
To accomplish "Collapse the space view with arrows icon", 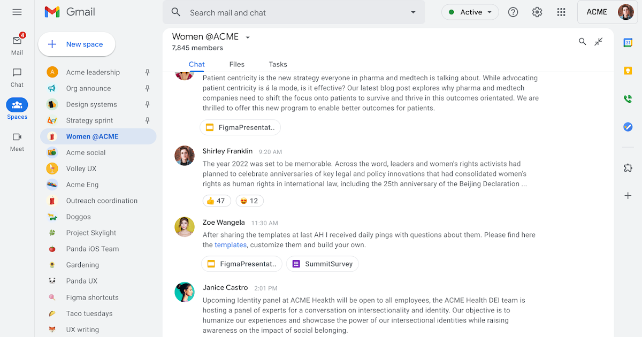I will (599, 42).
